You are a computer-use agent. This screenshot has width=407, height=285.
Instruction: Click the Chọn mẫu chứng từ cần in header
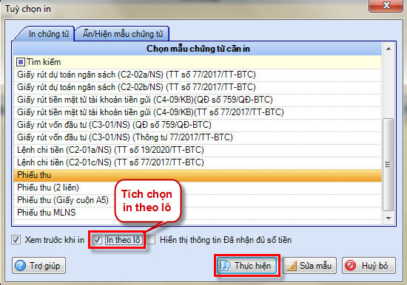[x=198, y=49]
